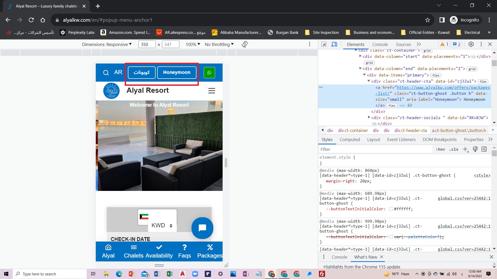Launch PowerPoint from the taskbar
This screenshot has height=279, width=497.
click(x=131, y=274)
